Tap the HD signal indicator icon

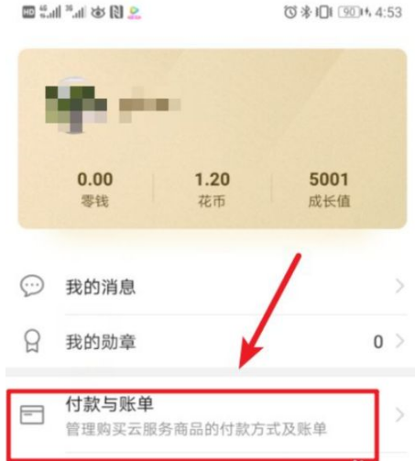coord(28,13)
